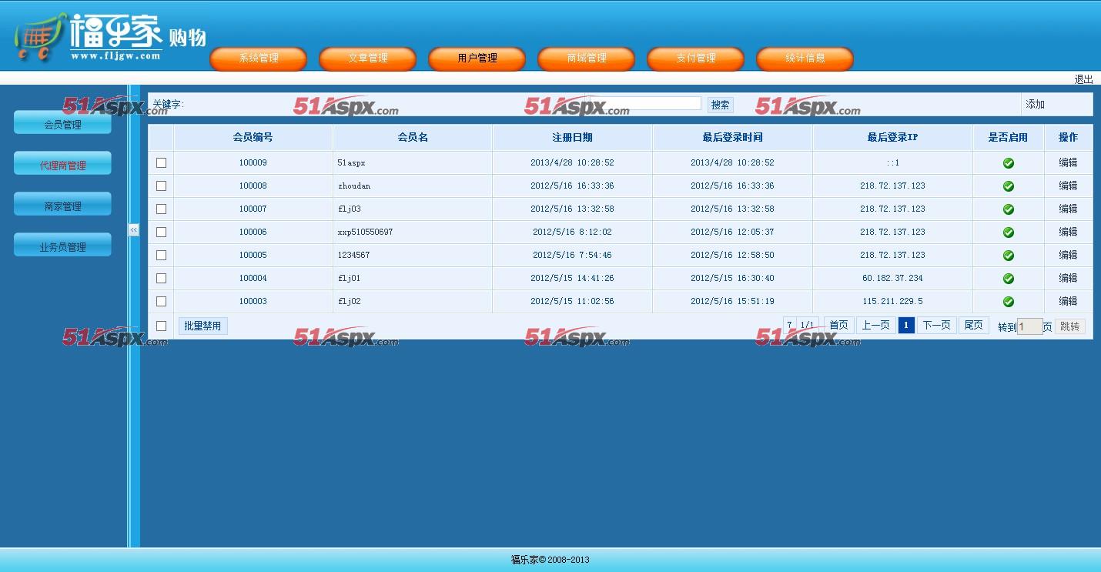
Task: Switch to the 统计信息 tab
Action: pos(805,59)
